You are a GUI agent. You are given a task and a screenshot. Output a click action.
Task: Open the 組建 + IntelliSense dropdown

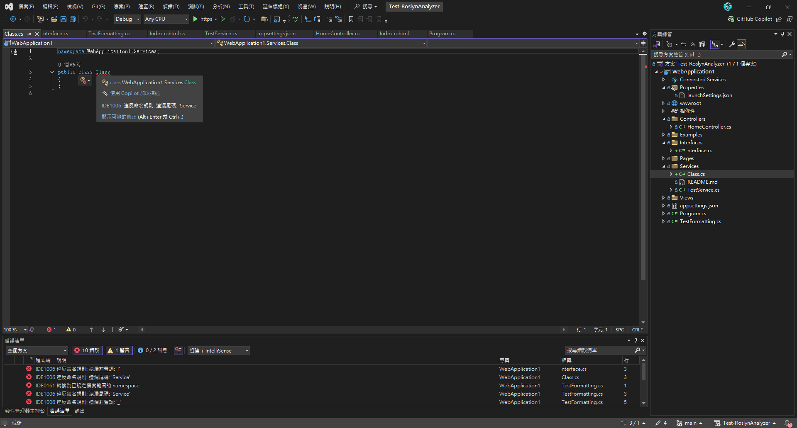(x=218, y=350)
